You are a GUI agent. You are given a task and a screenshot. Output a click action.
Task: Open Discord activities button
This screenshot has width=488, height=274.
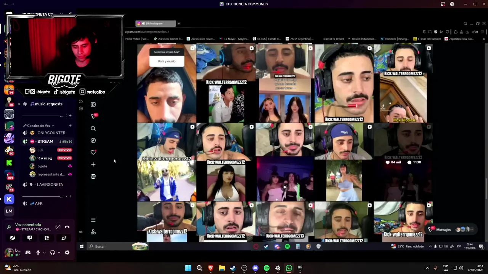[47, 238]
